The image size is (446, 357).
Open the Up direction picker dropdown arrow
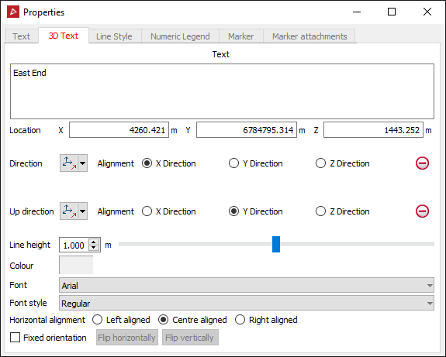[x=82, y=211]
